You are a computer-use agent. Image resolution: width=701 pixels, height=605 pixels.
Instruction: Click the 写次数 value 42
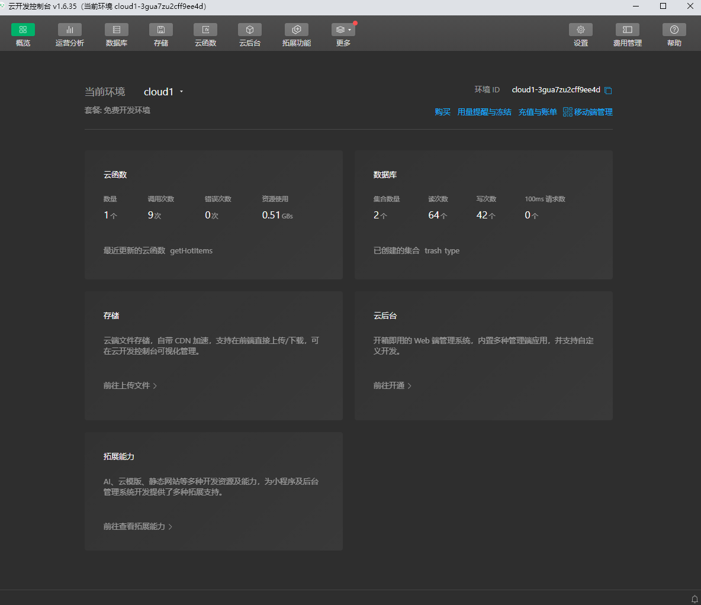click(x=485, y=215)
